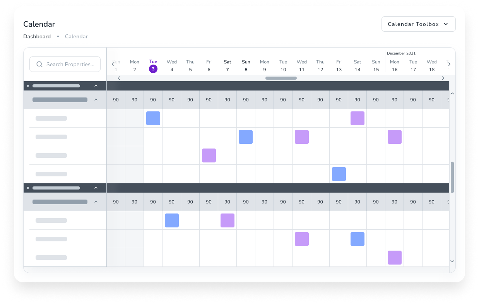This screenshot has height=304, width=479.
Task: Select the Thu 12 date header
Action: (x=320, y=66)
